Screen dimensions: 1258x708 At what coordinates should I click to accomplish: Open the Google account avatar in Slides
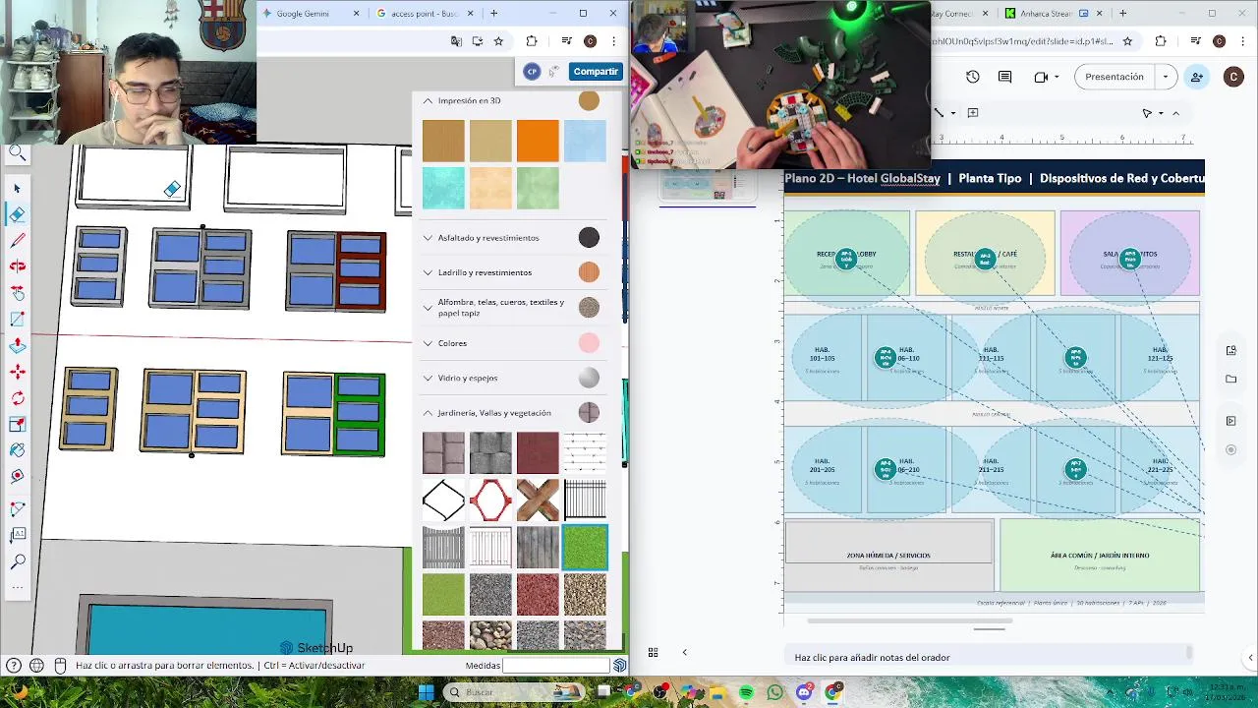click(1233, 77)
